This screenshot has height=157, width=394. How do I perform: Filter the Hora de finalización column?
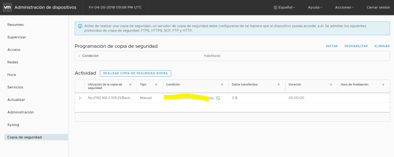click(x=383, y=85)
